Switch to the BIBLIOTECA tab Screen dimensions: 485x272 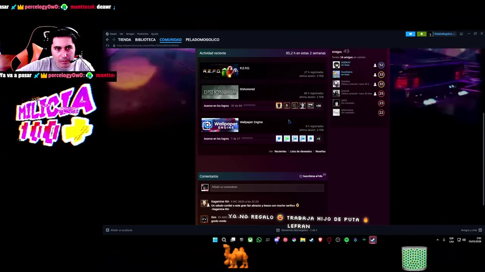point(145,40)
